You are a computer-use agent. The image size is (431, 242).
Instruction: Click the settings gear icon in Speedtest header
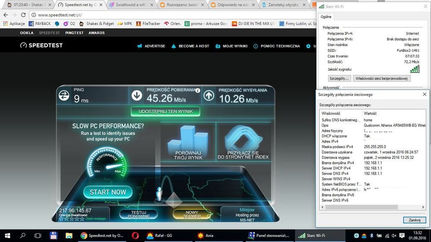click(308, 46)
